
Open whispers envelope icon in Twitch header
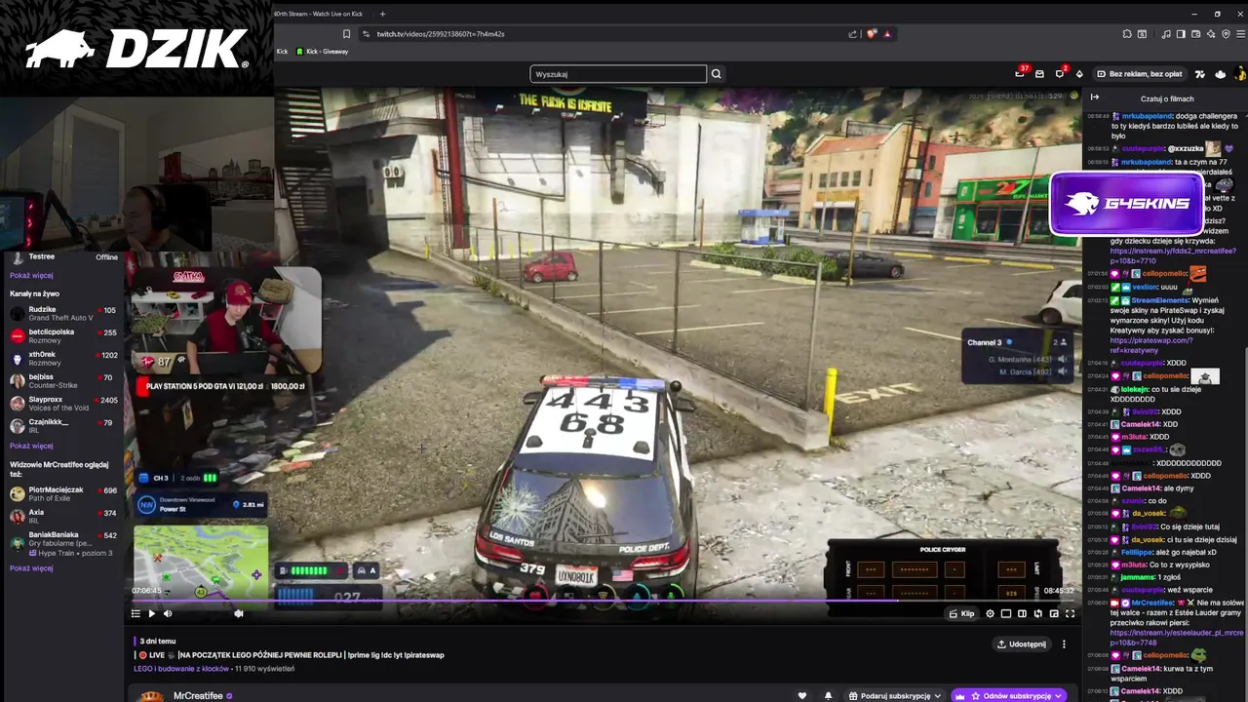click(x=1039, y=74)
